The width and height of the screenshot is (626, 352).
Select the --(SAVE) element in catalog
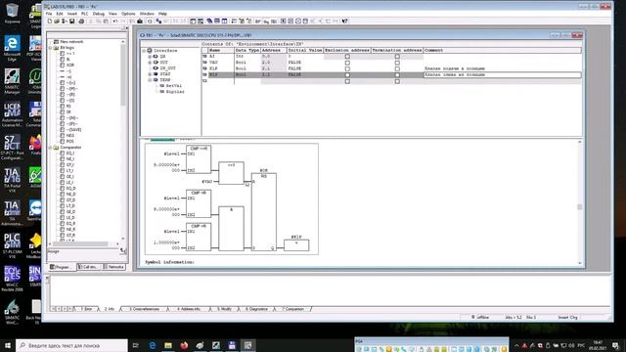73,130
